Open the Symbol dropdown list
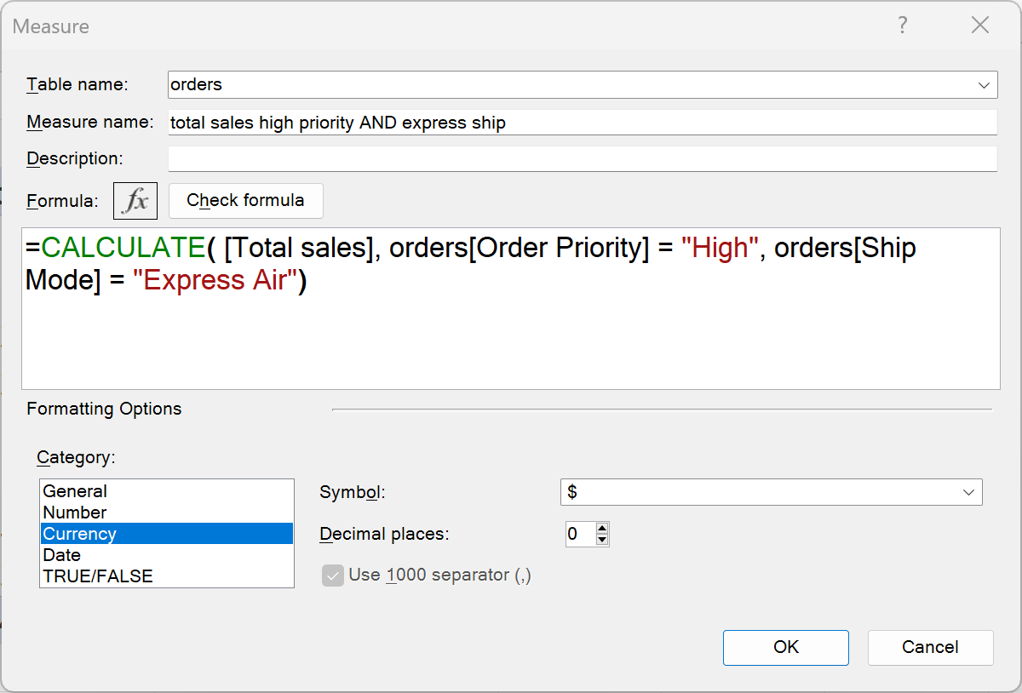The height and width of the screenshot is (693, 1022). [968, 493]
